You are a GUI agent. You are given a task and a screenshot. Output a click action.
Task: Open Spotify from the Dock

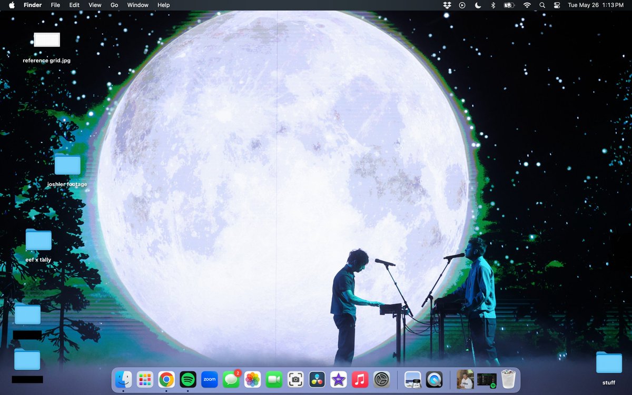(188, 379)
